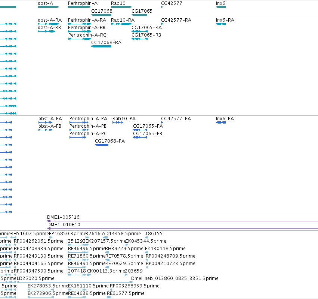Click the Rab10-PA protein label

click(124, 118)
